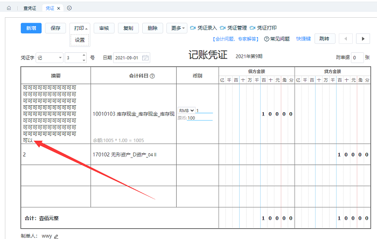Click the help icon beside 会计科目
The height and width of the screenshot is (239, 377).
tap(152, 76)
